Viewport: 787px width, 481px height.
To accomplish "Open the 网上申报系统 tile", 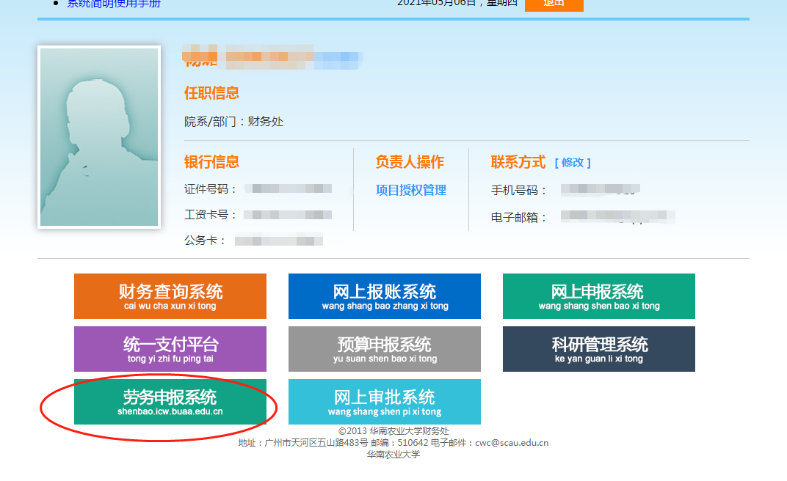I will (x=599, y=296).
